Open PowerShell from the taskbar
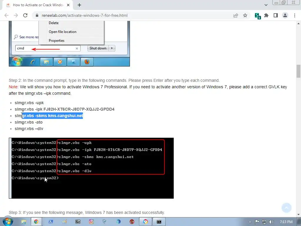Viewport: 301px width, 226px height. pyautogui.click(x=51, y=222)
